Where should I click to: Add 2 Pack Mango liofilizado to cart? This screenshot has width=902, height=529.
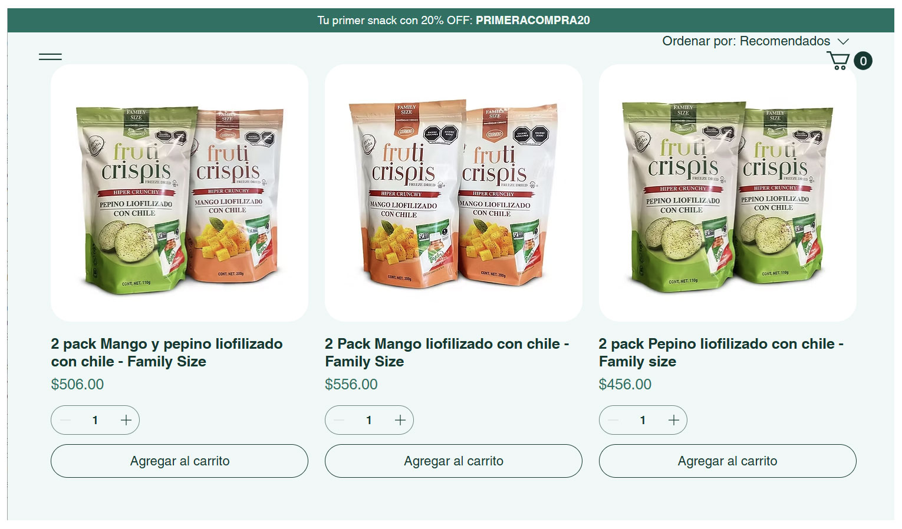tap(453, 461)
